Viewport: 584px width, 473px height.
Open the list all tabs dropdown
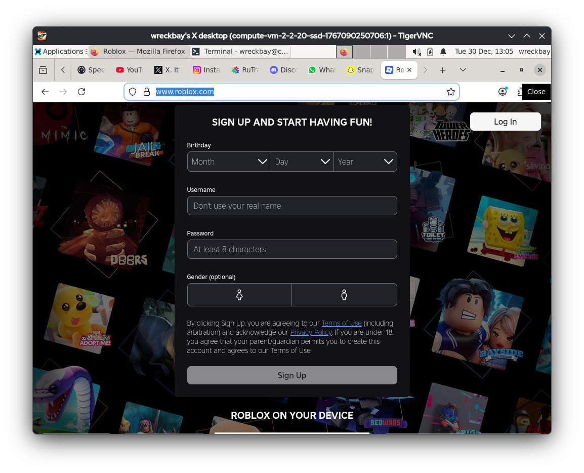[463, 70]
